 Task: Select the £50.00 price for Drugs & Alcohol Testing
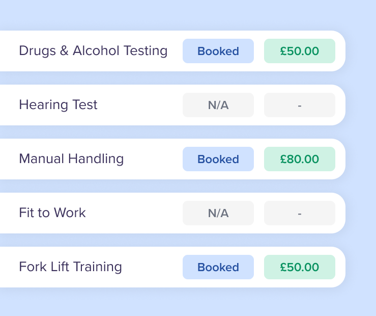pos(300,51)
